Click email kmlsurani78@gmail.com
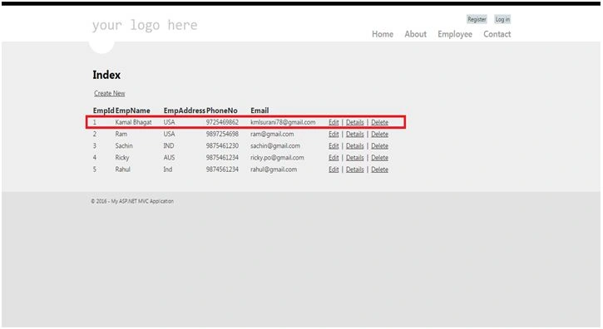This screenshot has height=329, width=603. tap(283, 122)
